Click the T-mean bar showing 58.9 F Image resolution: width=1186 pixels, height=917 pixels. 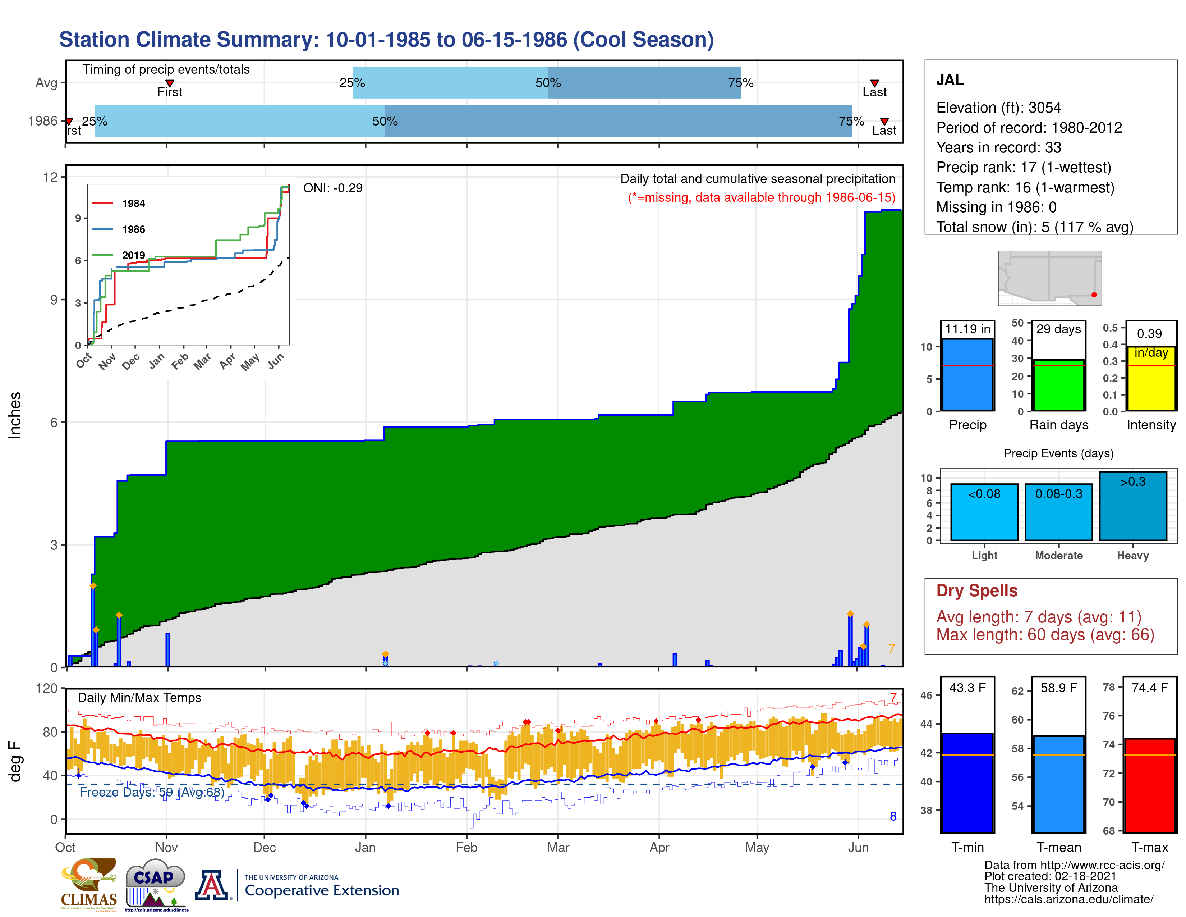click(x=1058, y=784)
